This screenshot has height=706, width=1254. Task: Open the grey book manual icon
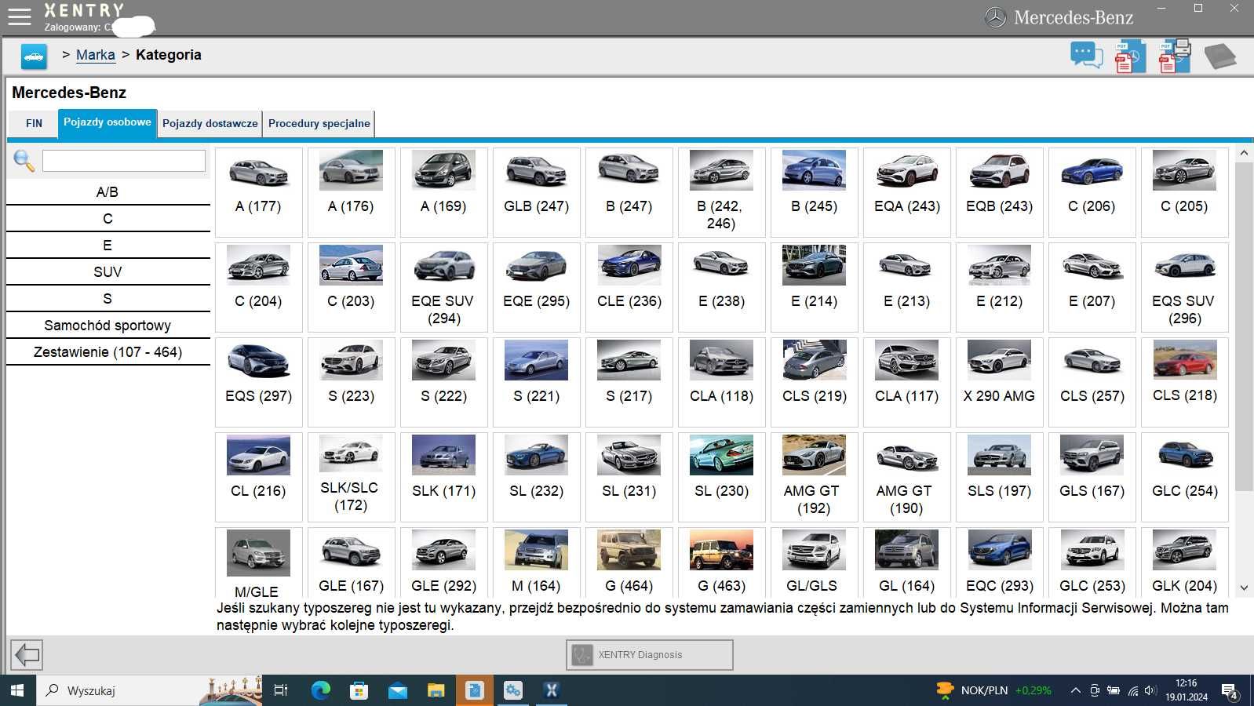click(1220, 56)
